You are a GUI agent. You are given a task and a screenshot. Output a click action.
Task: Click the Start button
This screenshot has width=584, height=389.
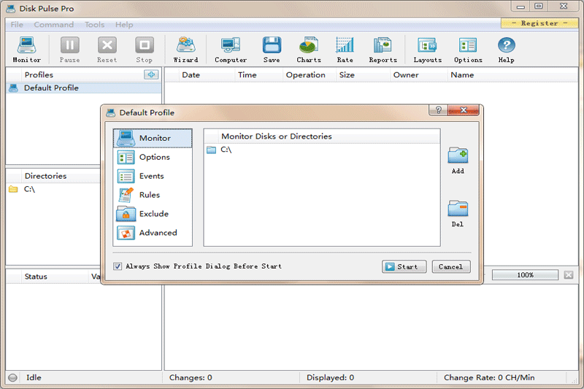pos(404,266)
